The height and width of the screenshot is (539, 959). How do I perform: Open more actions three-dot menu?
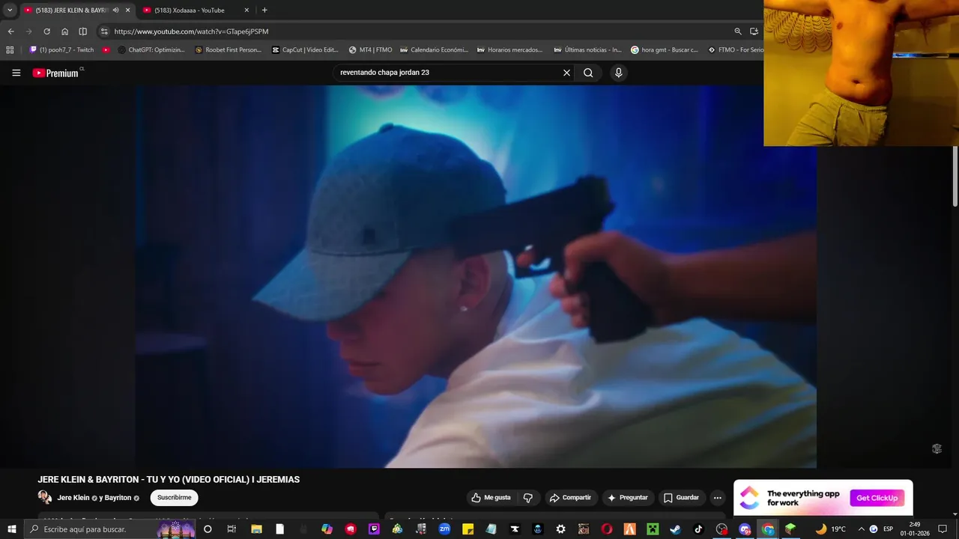pyautogui.click(x=717, y=498)
